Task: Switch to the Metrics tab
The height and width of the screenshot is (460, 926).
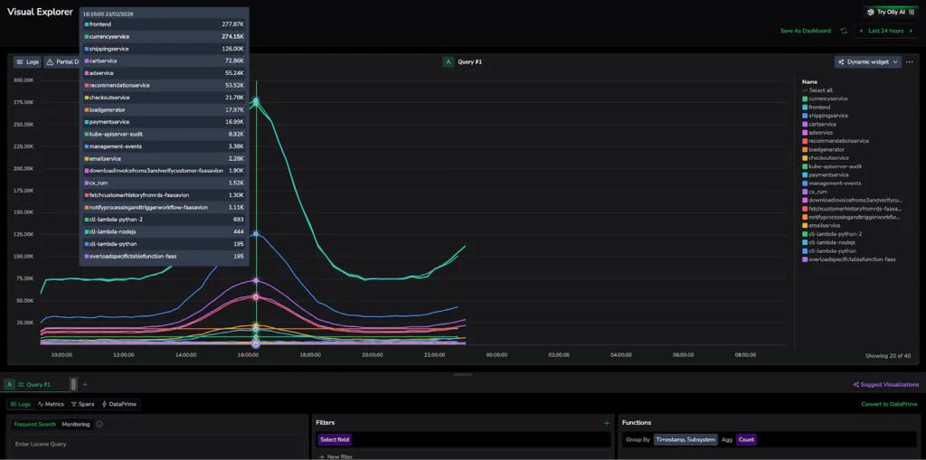Action: point(51,404)
